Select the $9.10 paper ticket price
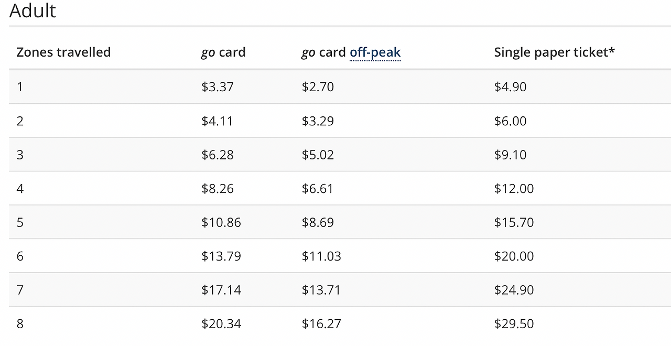 click(510, 155)
